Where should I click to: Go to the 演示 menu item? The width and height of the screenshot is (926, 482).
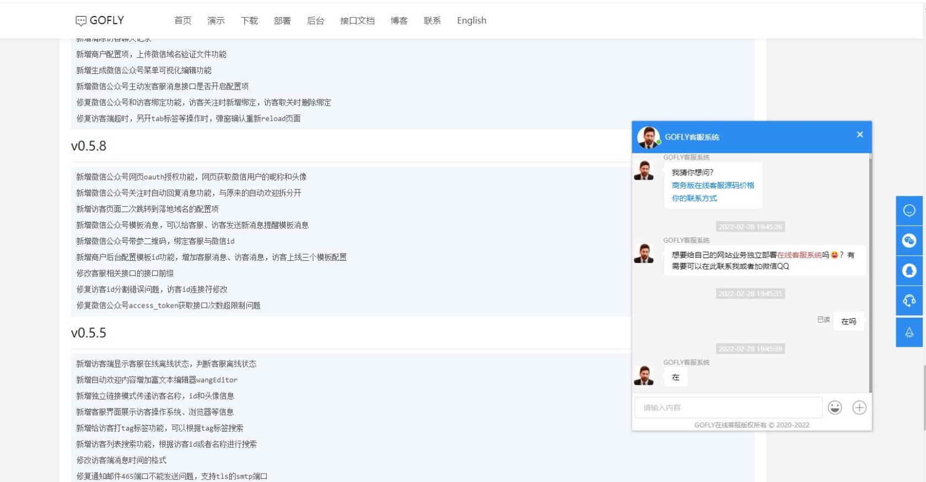[x=216, y=20]
